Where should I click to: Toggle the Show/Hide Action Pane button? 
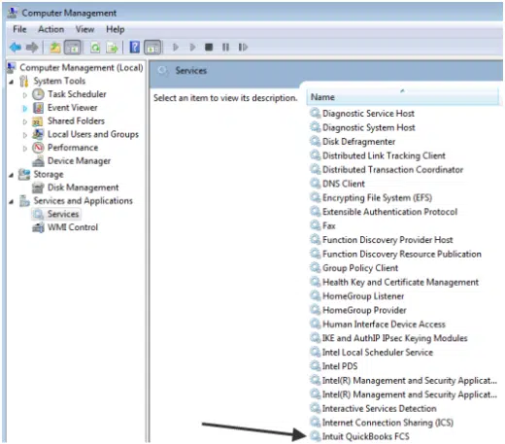pos(152,48)
